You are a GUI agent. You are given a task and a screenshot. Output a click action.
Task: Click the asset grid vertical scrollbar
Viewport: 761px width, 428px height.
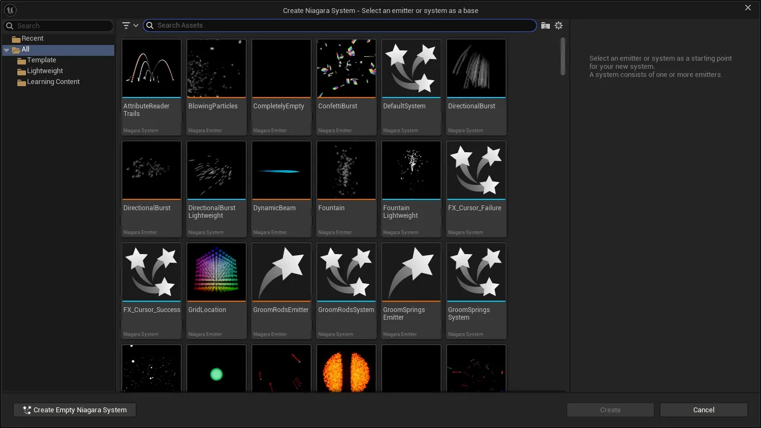coord(563,56)
